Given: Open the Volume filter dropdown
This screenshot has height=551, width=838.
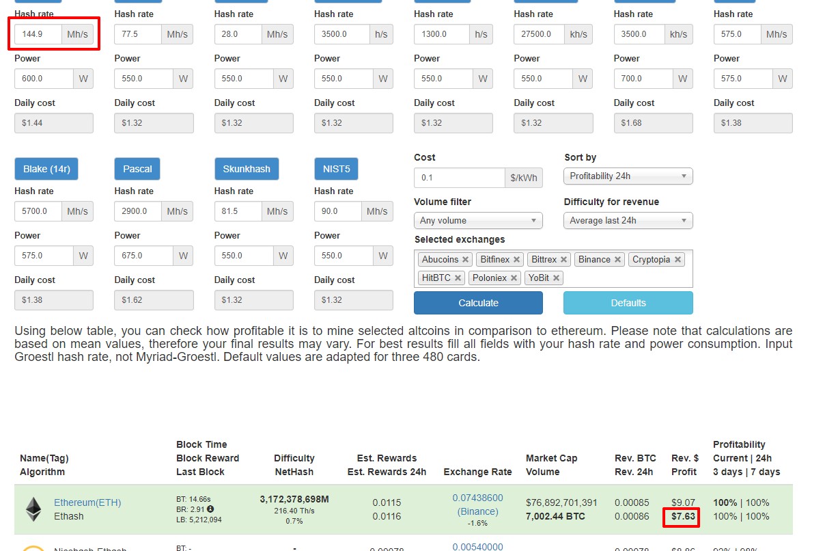Looking at the screenshot, I should click(478, 221).
